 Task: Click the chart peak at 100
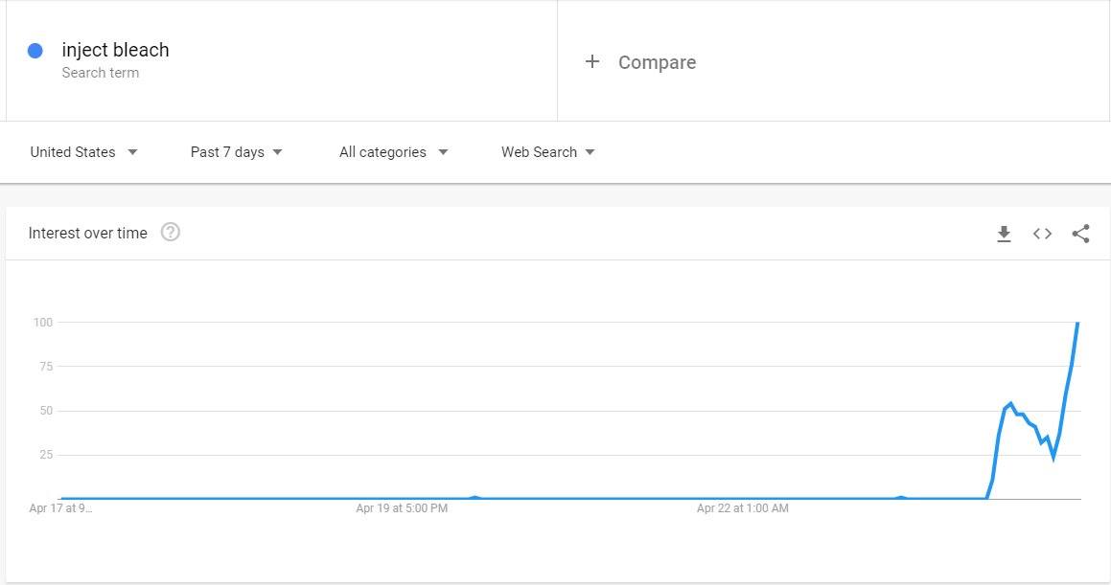click(x=1077, y=323)
